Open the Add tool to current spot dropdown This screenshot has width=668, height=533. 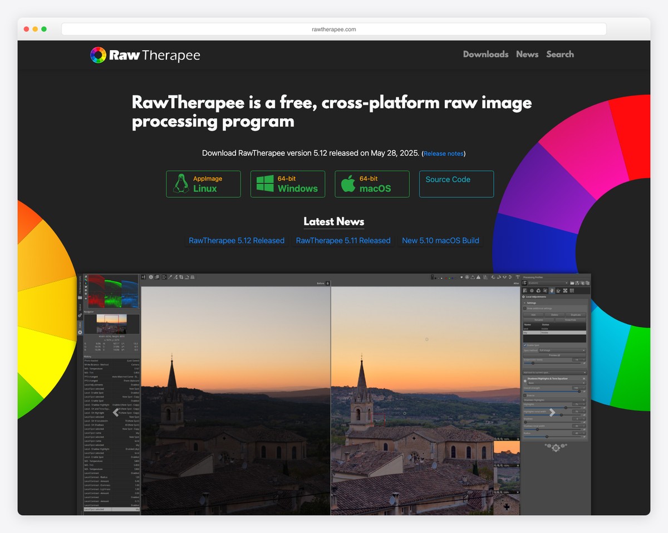[554, 373]
